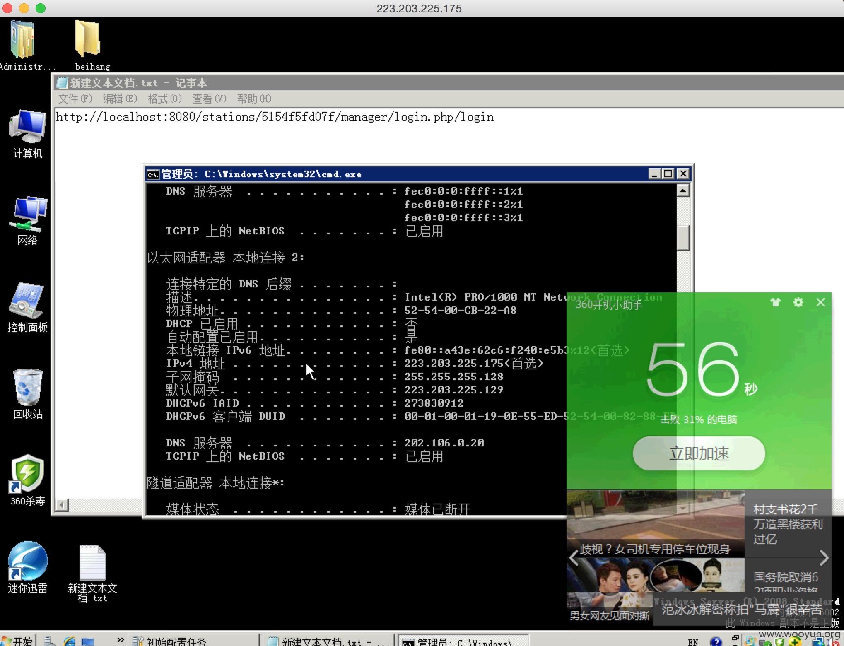Show next news with right arrow
Image resolution: width=844 pixels, height=646 pixels.
click(x=824, y=558)
